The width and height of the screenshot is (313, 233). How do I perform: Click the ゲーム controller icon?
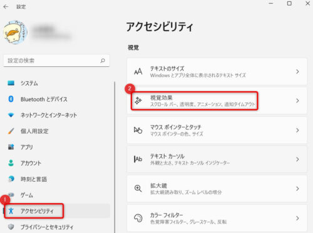tap(11, 195)
